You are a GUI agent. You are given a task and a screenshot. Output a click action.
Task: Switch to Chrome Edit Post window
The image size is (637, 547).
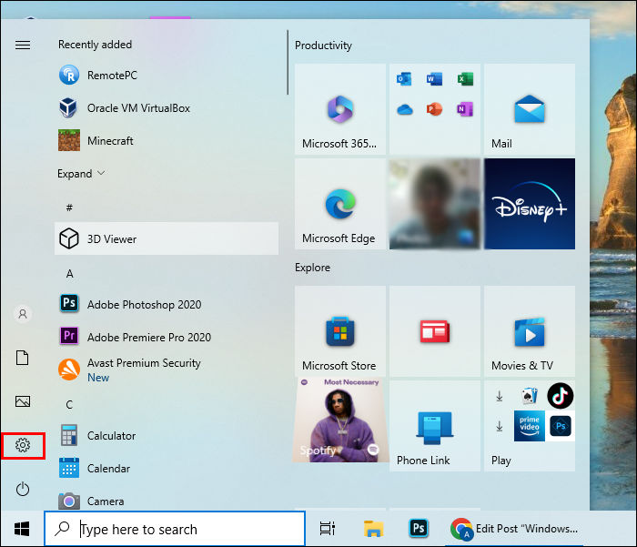(515, 529)
